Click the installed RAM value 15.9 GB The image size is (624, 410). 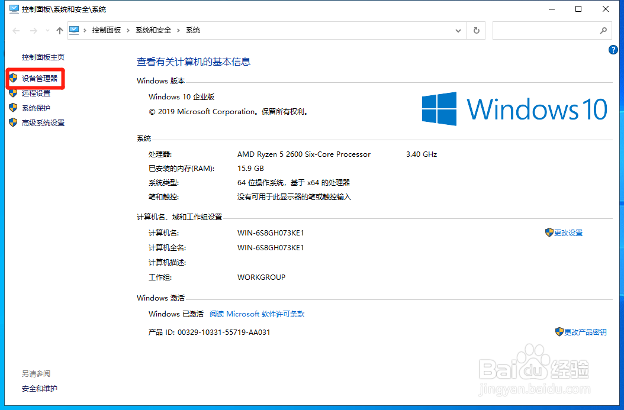click(x=250, y=169)
